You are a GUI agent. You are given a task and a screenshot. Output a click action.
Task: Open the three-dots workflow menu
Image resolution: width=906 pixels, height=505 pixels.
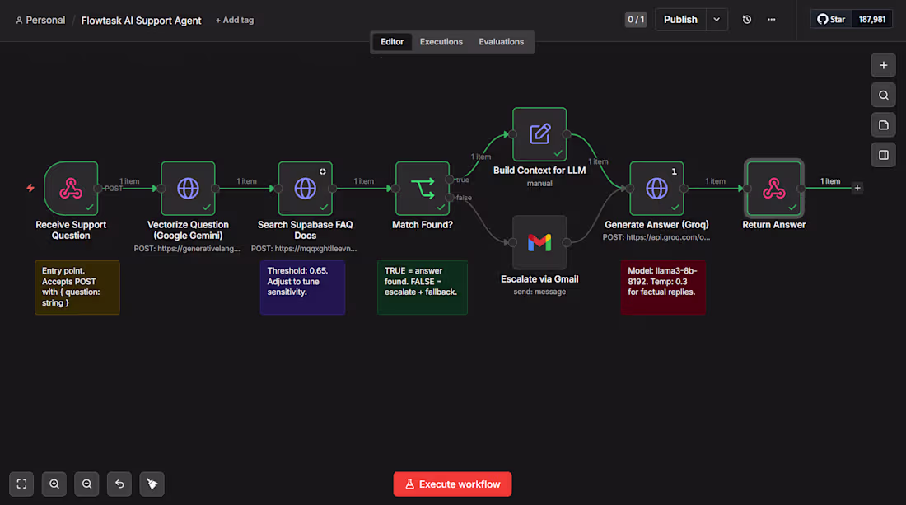click(x=772, y=20)
